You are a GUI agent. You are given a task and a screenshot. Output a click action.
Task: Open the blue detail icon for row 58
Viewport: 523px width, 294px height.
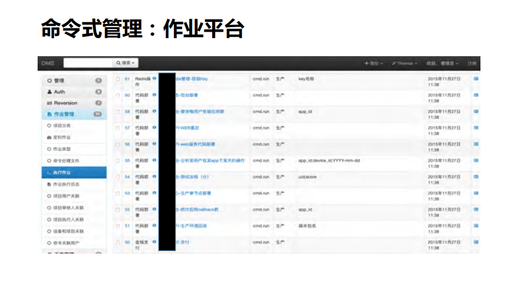pos(476,111)
